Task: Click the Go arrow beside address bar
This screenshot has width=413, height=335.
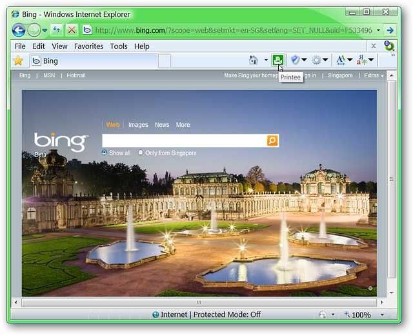Action: coord(390,30)
